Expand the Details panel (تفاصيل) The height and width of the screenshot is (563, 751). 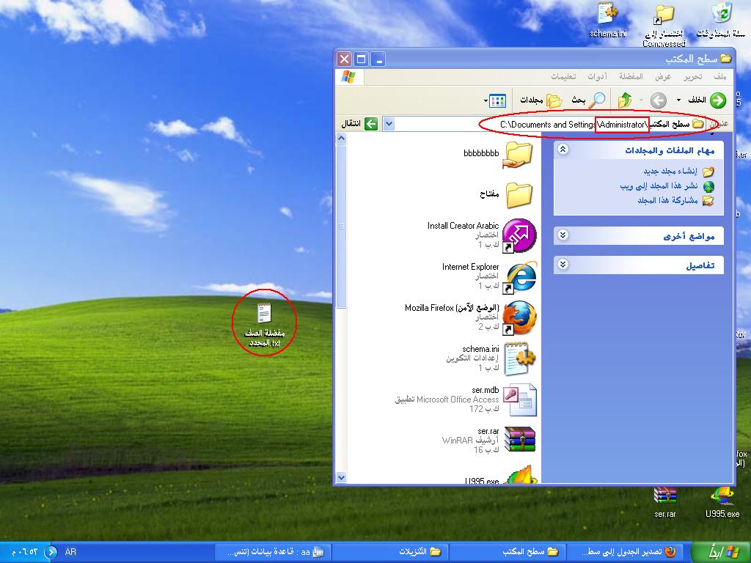click(563, 264)
